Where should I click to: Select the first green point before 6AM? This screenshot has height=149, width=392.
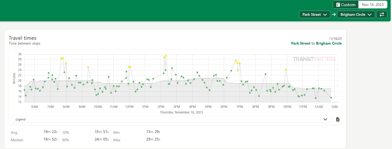click(24, 90)
